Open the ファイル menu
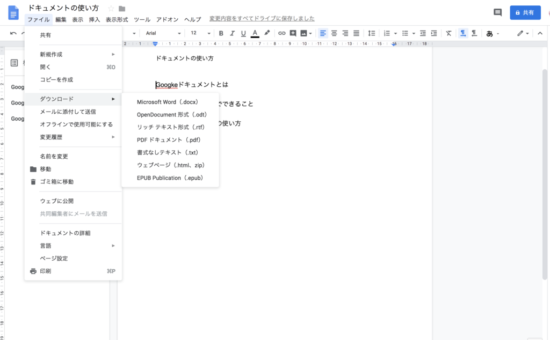This screenshot has height=340, width=550. coord(39,20)
